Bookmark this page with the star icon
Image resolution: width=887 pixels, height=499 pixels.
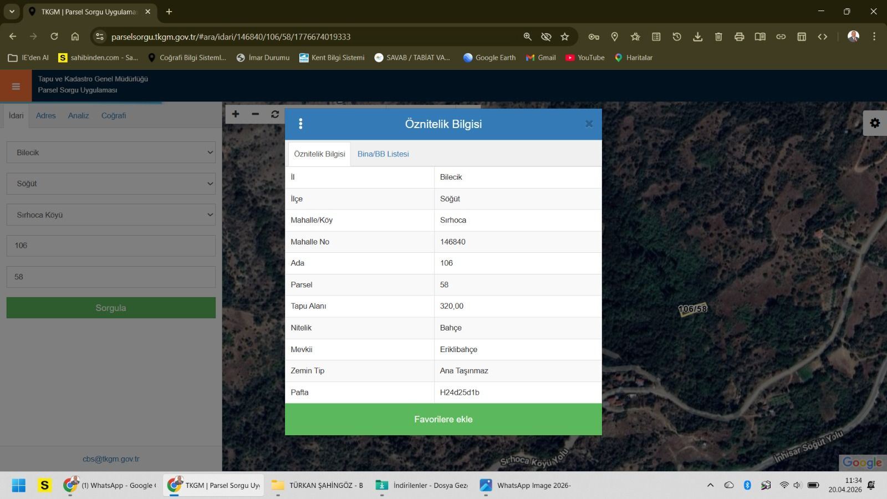pos(565,37)
